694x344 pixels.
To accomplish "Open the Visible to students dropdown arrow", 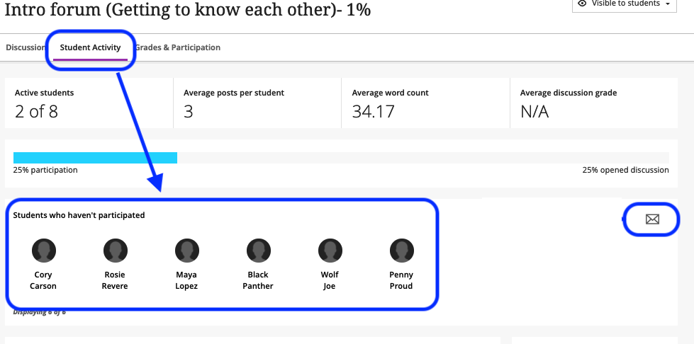I will (668, 4).
